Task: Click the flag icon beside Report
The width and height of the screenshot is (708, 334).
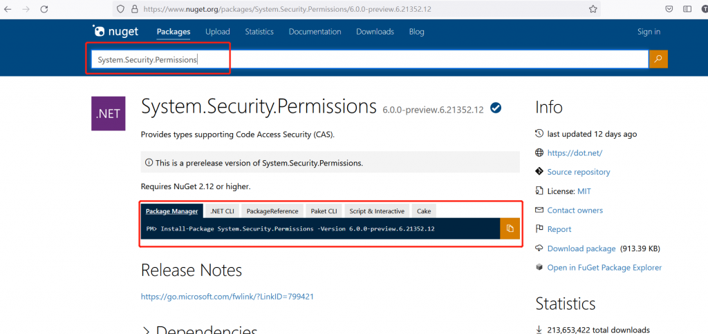Action: point(539,229)
